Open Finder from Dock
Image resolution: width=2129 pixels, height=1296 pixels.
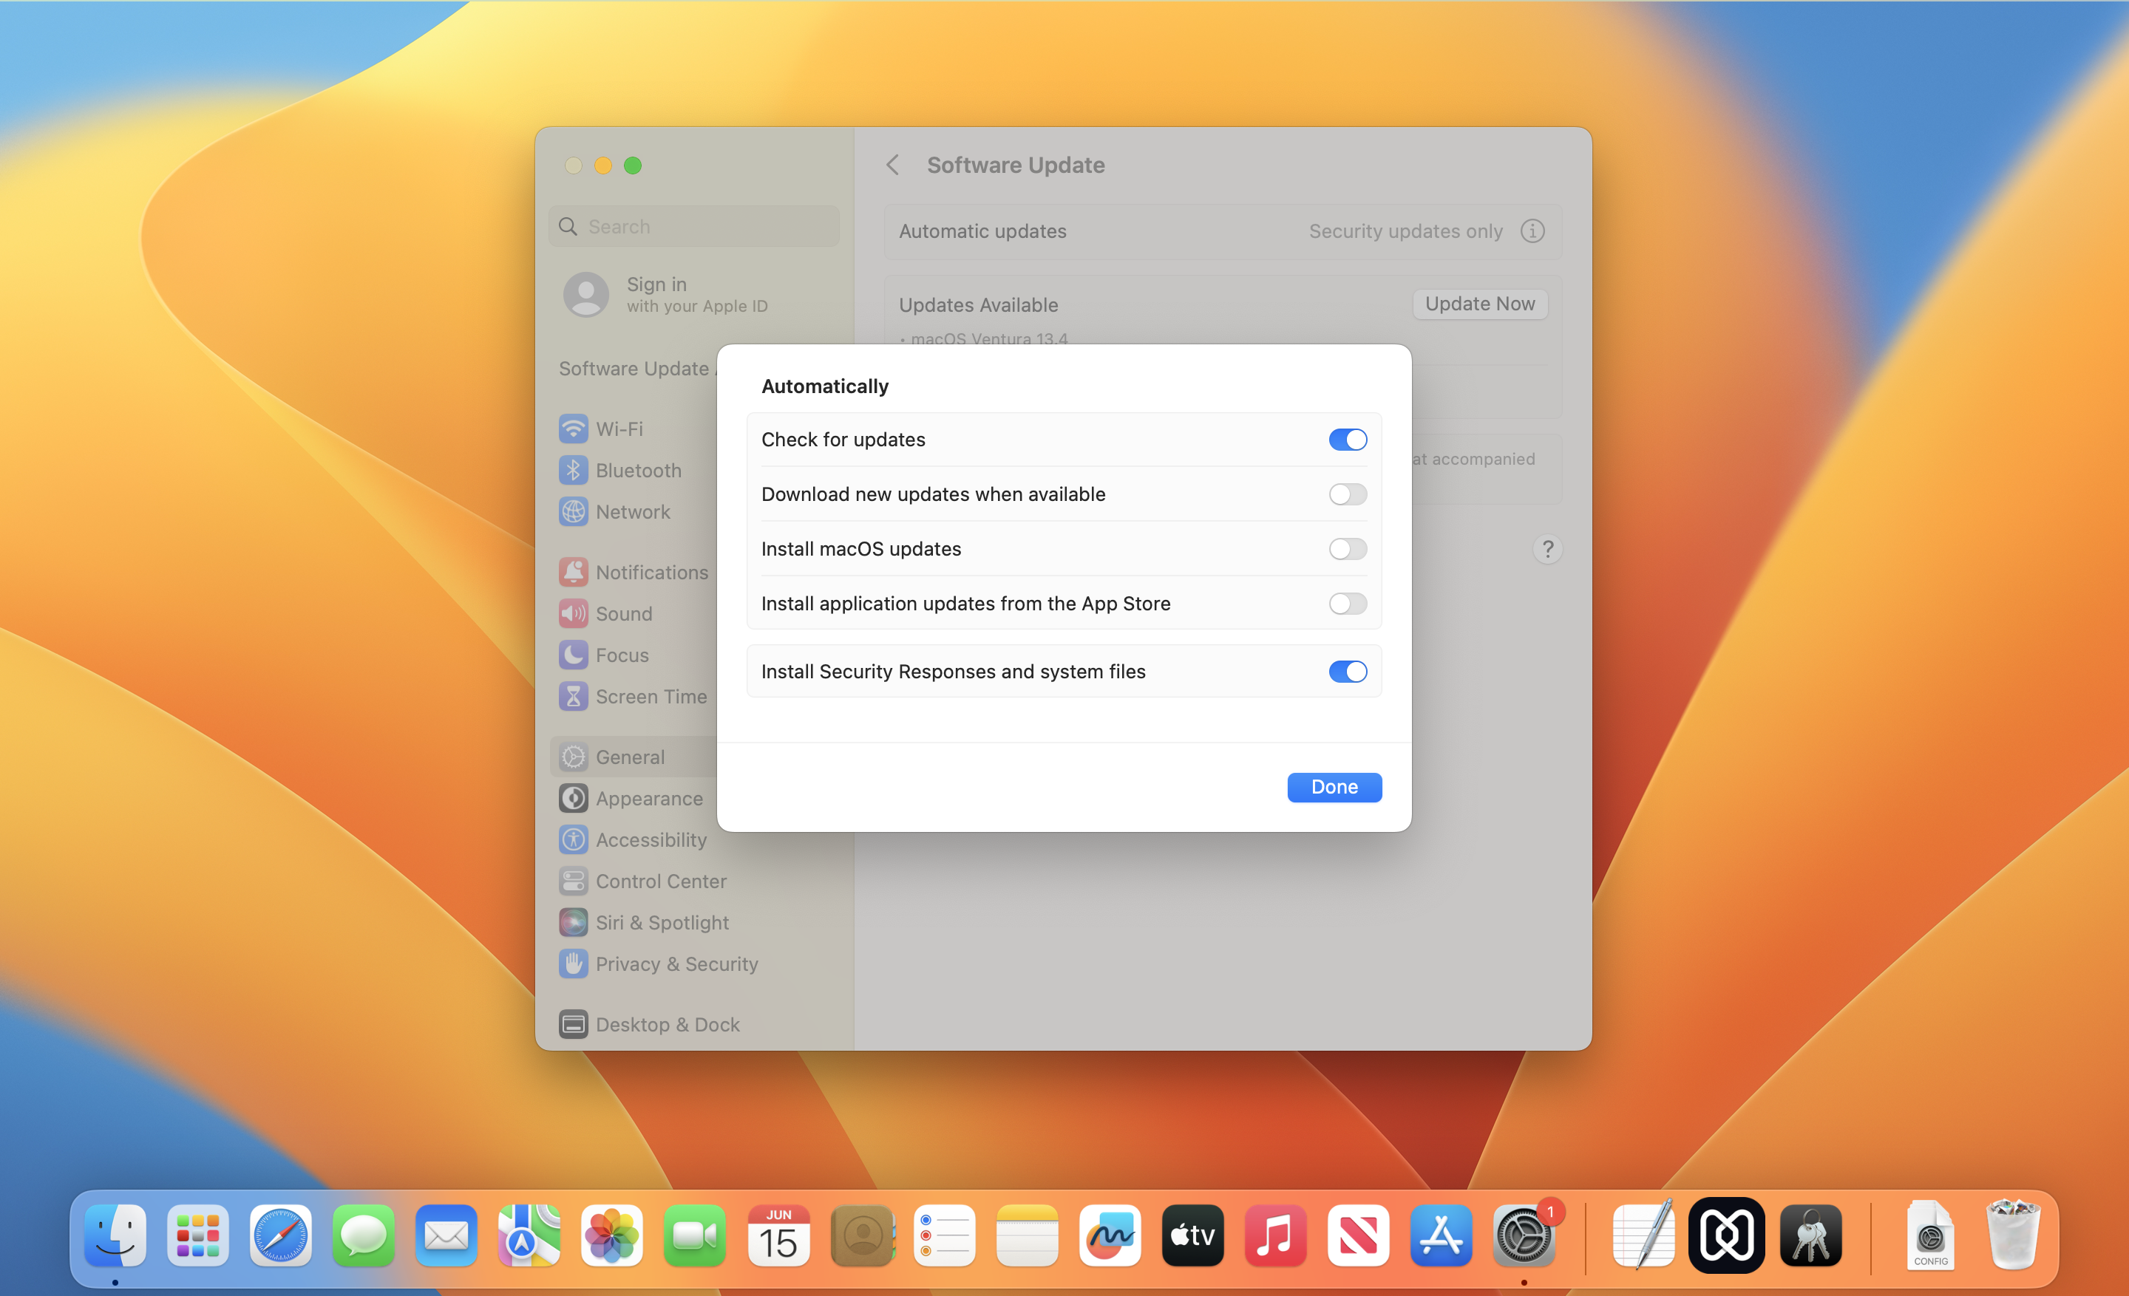[114, 1237]
